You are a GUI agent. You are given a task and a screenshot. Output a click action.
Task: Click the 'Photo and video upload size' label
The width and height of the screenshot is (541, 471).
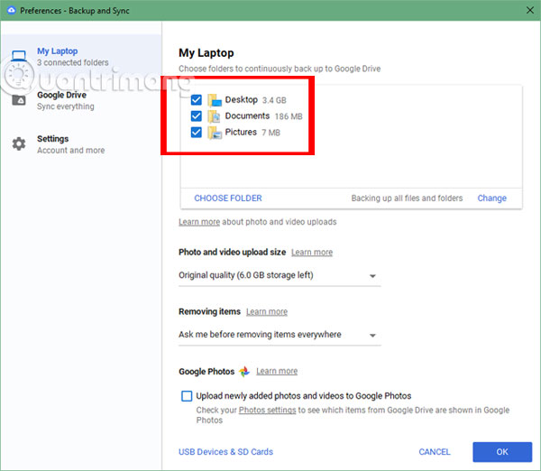tap(233, 253)
